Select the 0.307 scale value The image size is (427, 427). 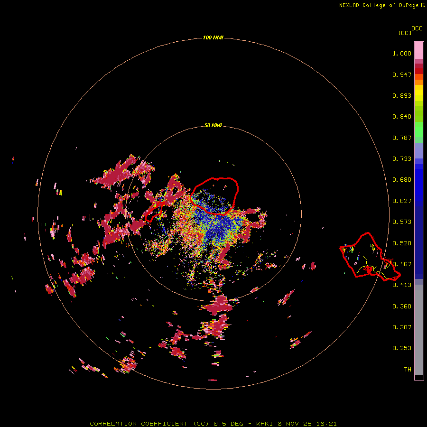402,327
